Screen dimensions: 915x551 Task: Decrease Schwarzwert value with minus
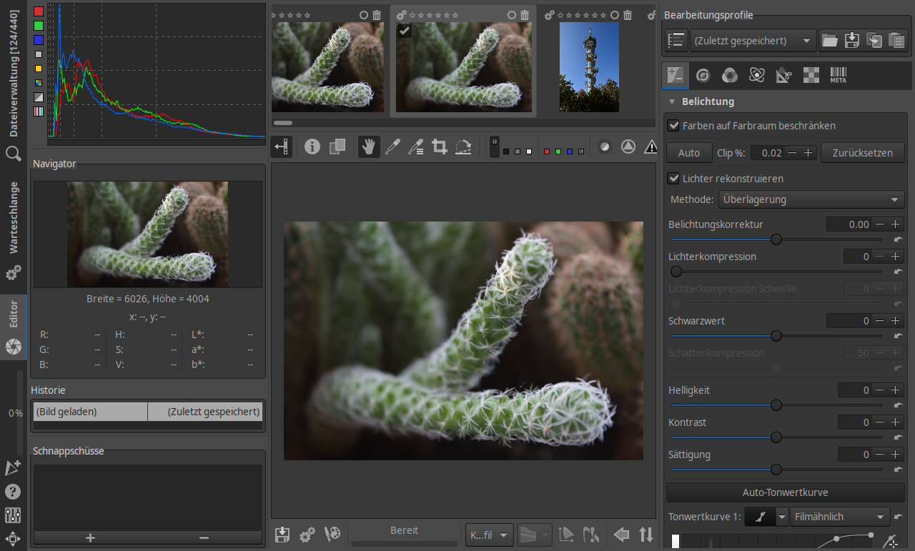pyautogui.click(x=880, y=321)
